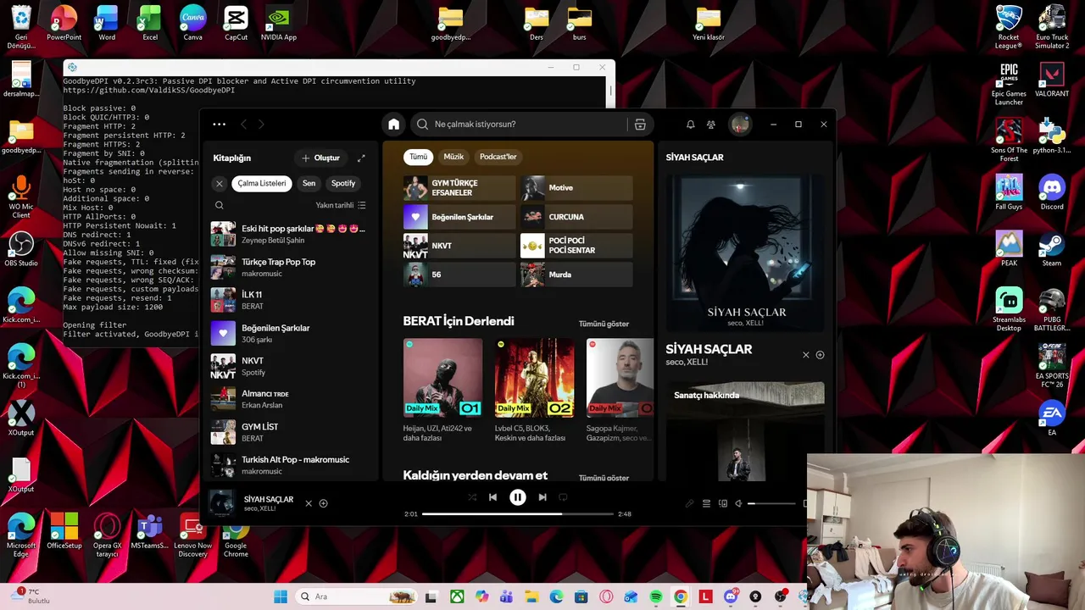Show all Kaldığın yerden devam et
The image size is (1085, 610).
coord(604,478)
